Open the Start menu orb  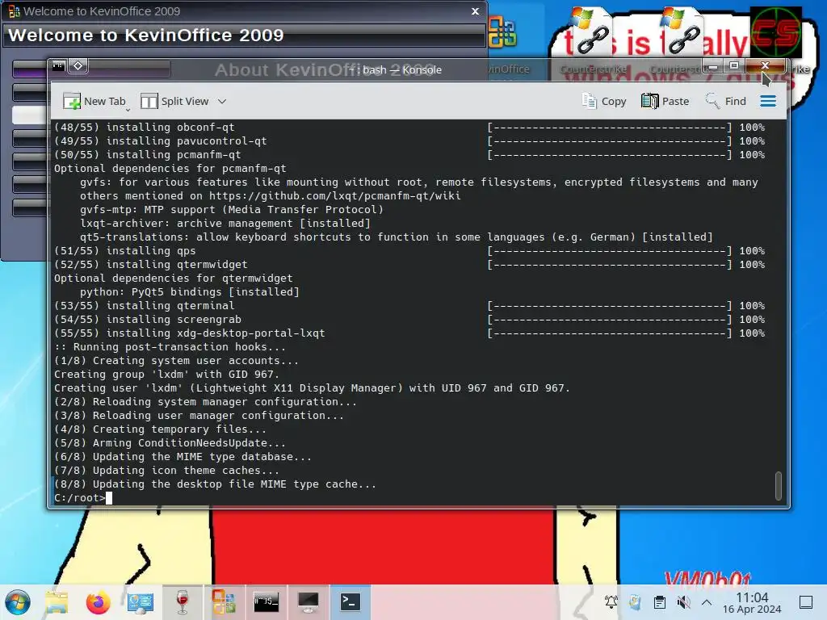coord(18,602)
